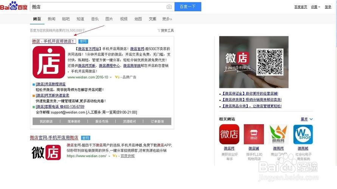The image size is (337, 189).
Task: Open 【微店保证金】 link
Action: pyautogui.click(x=250, y=93)
